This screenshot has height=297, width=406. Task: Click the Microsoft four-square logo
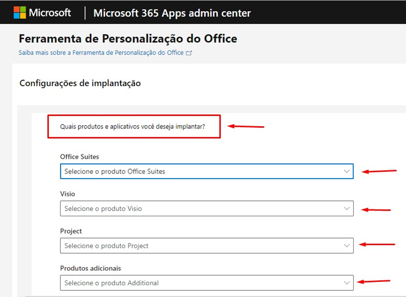(19, 13)
